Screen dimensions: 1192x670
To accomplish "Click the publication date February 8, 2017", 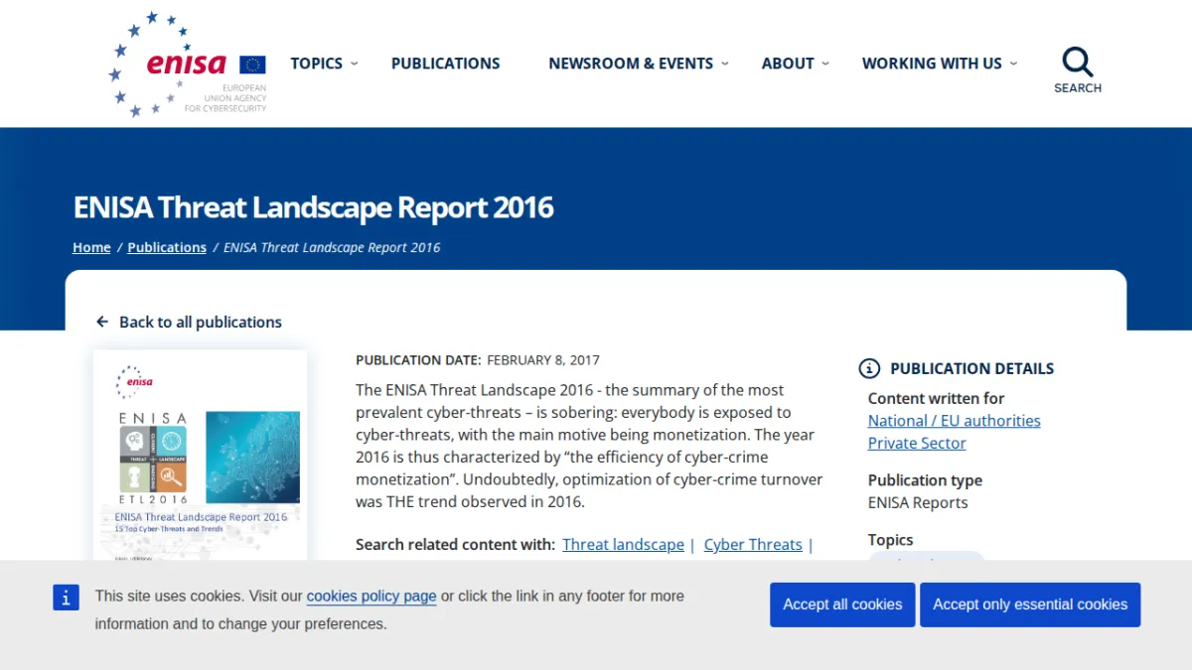I will 543,360.
